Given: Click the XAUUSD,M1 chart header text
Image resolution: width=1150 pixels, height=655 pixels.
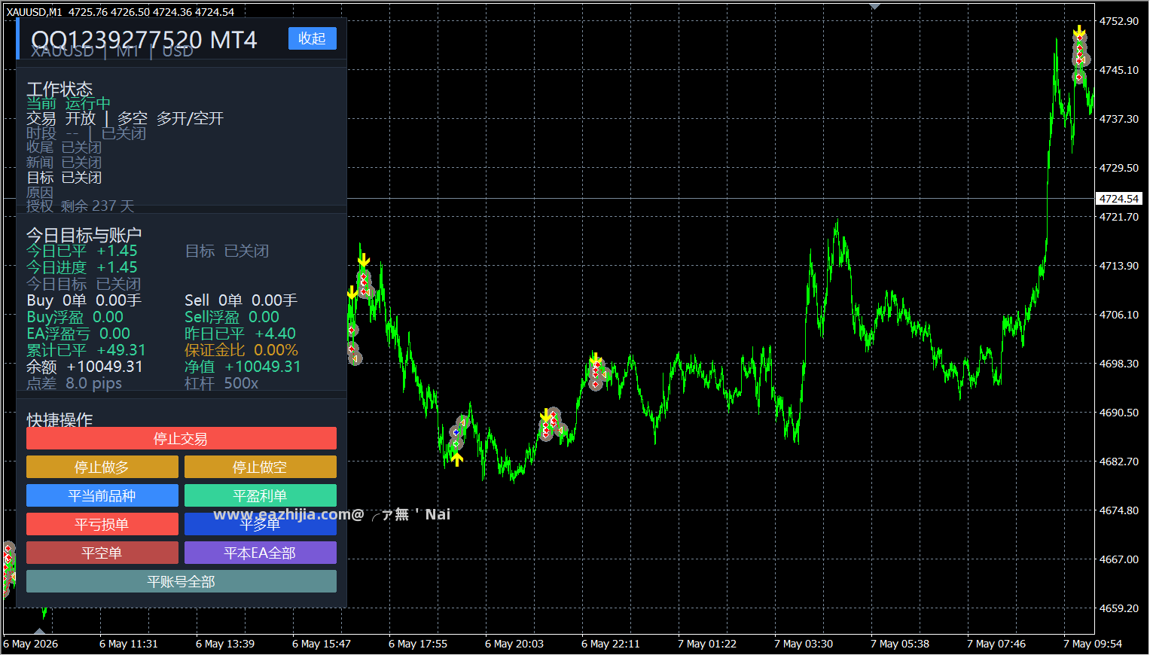Looking at the screenshot, I should coord(35,12).
